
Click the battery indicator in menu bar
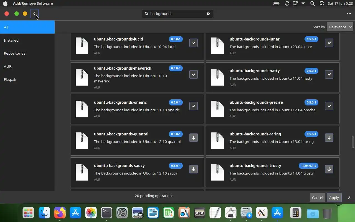[x=276, y=3]
